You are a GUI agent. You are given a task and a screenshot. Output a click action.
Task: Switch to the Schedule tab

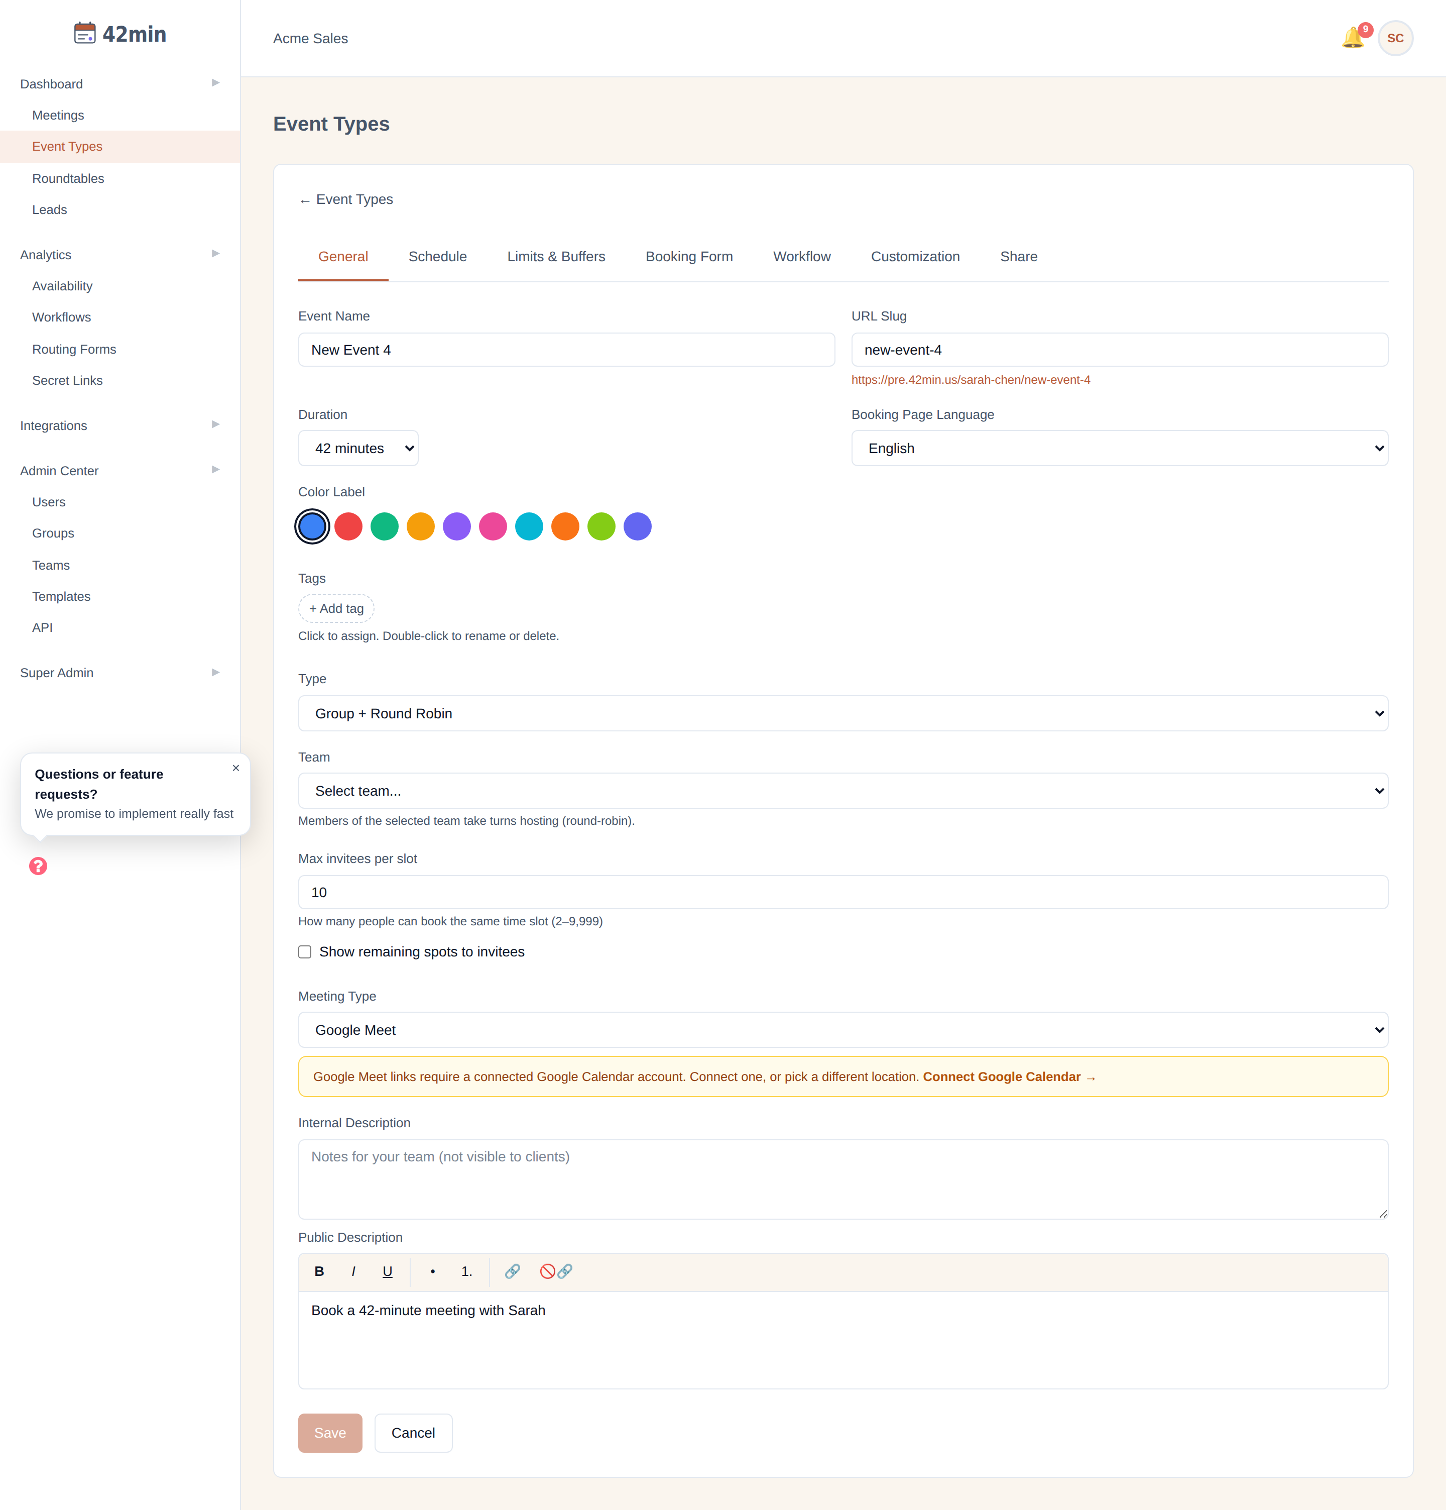[437, 257]
